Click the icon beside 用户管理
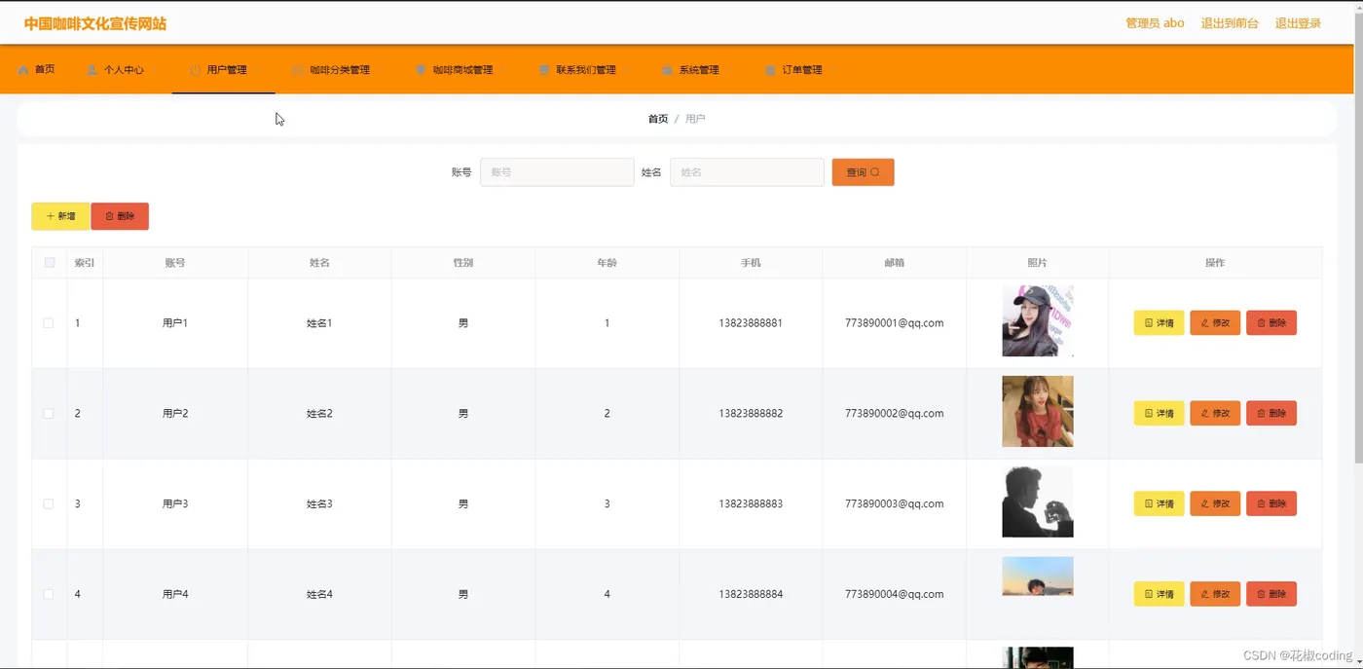 pos(195,70)
